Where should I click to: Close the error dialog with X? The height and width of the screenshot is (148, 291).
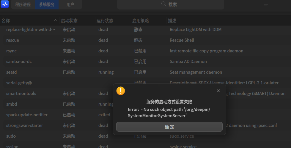pos(218,91)
